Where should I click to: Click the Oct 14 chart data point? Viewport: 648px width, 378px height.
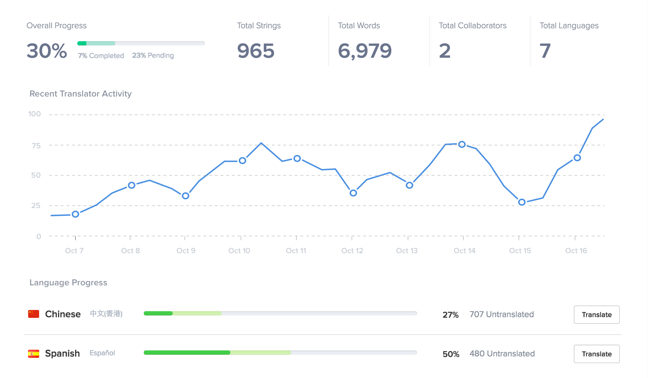[x=462, y=144]
